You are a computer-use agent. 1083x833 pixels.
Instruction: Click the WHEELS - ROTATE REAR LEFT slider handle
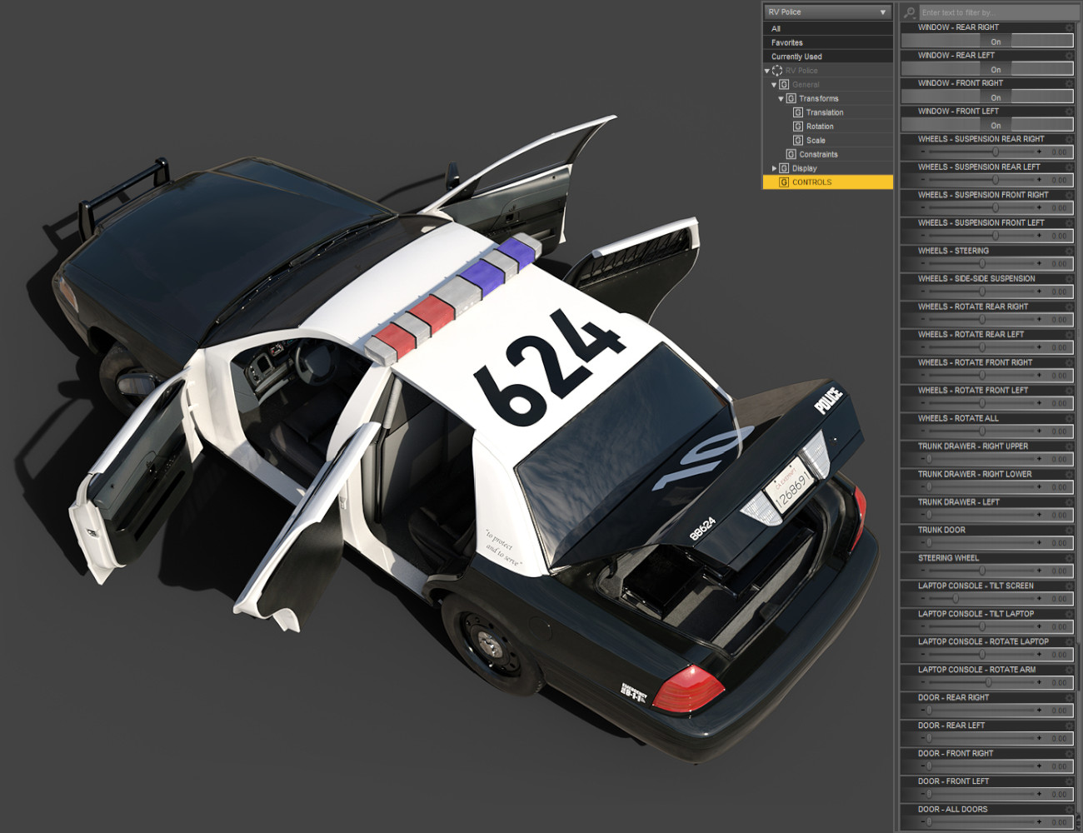pyautogui.click(x=982, y=347)
